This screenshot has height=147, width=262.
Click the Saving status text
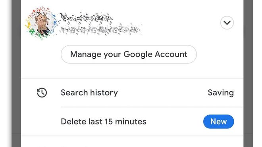point(221,93)
